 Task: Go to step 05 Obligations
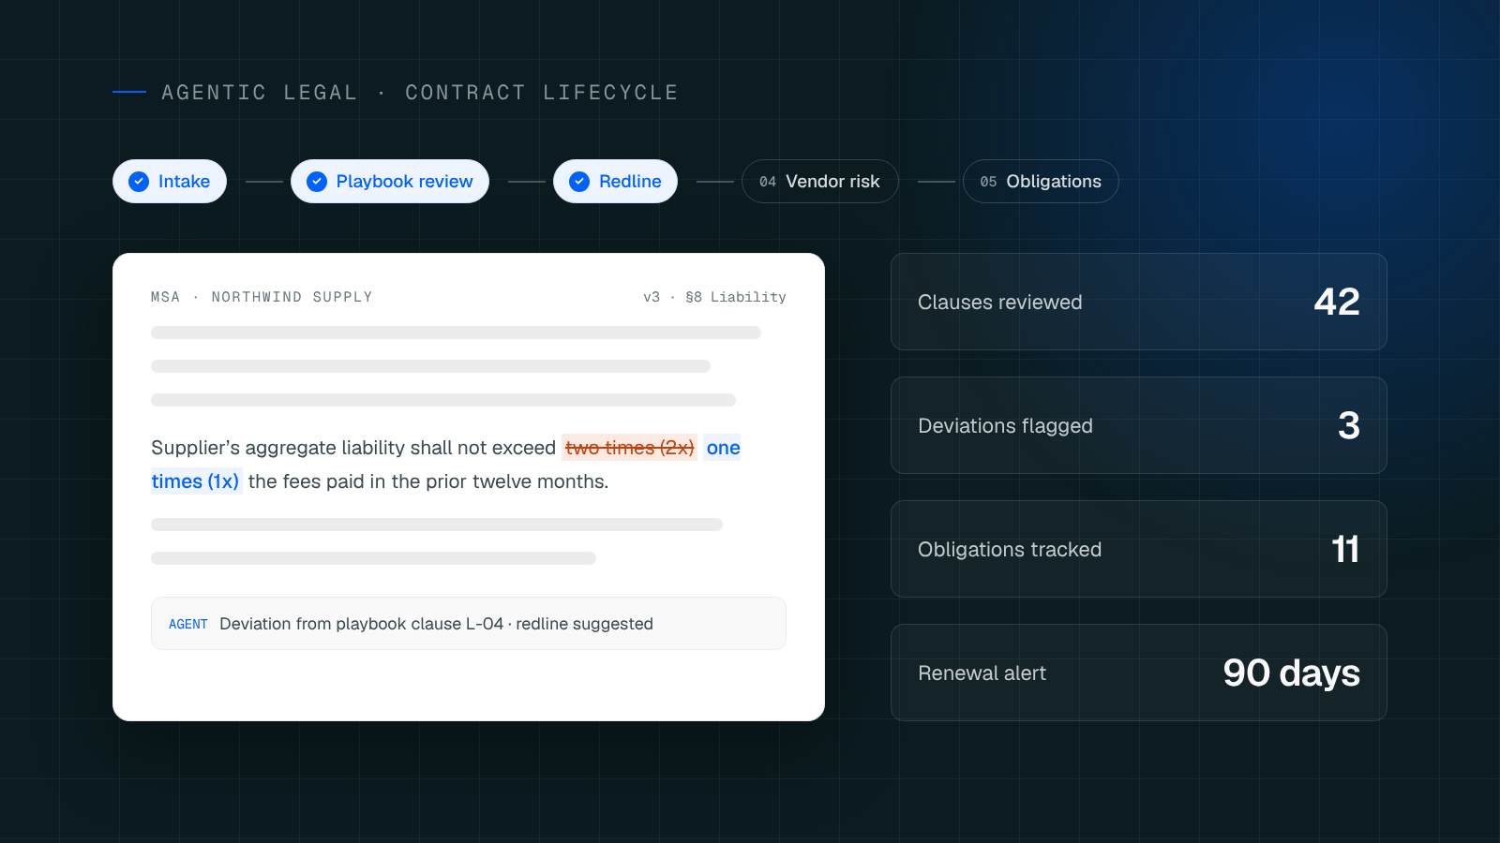pos(1041,182)
